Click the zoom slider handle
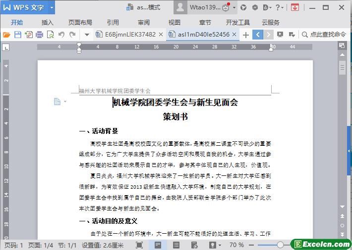This screenshot has height=250, width=352. click(x=280, y=245)
